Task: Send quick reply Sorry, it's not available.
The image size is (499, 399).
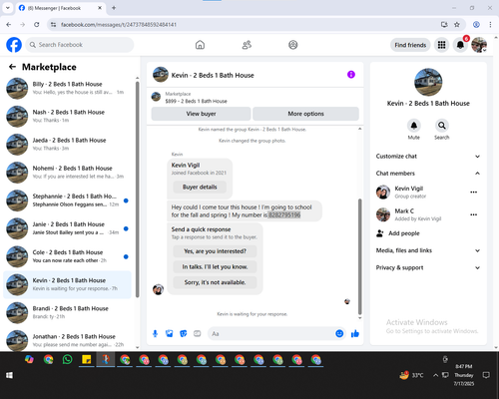Action: click(x=215, y=282)
